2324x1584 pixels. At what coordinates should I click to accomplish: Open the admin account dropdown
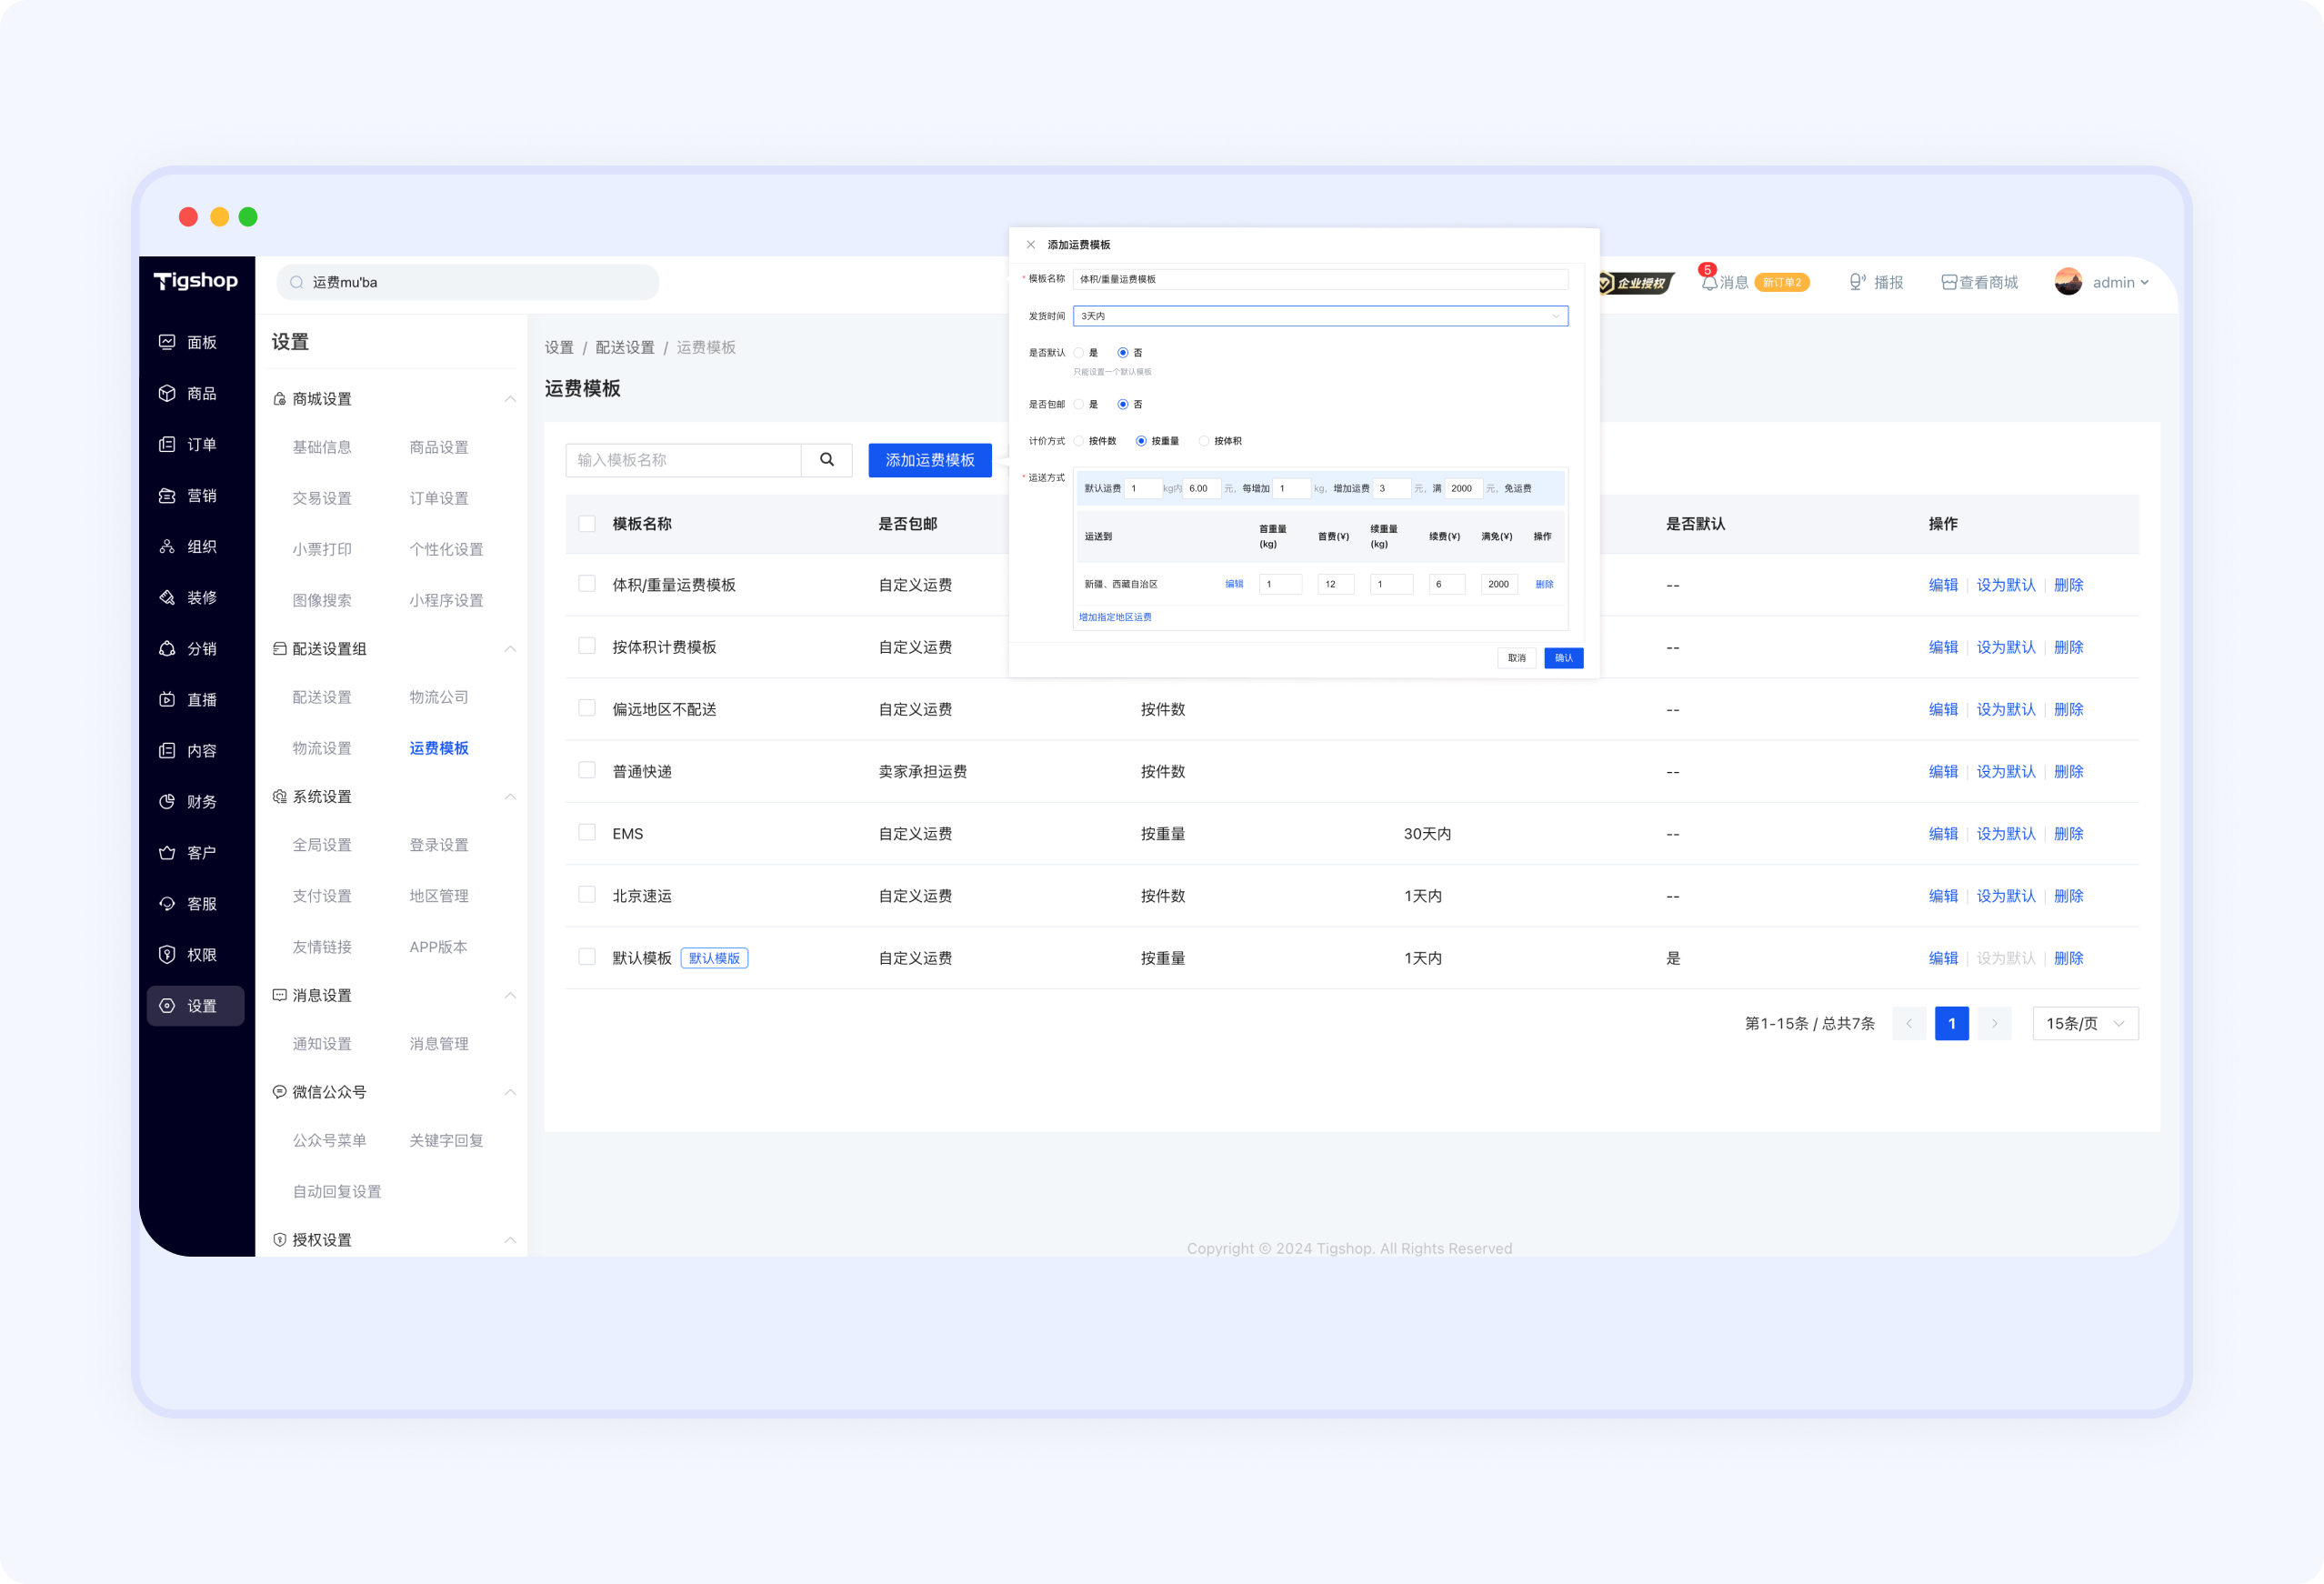click(x=2101, y=282)
